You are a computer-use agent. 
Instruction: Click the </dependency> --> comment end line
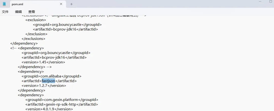click(x=35, y=67)
